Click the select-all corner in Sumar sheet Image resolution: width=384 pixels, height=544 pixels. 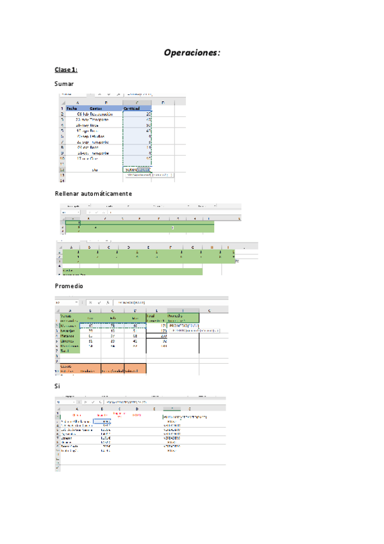63,103
